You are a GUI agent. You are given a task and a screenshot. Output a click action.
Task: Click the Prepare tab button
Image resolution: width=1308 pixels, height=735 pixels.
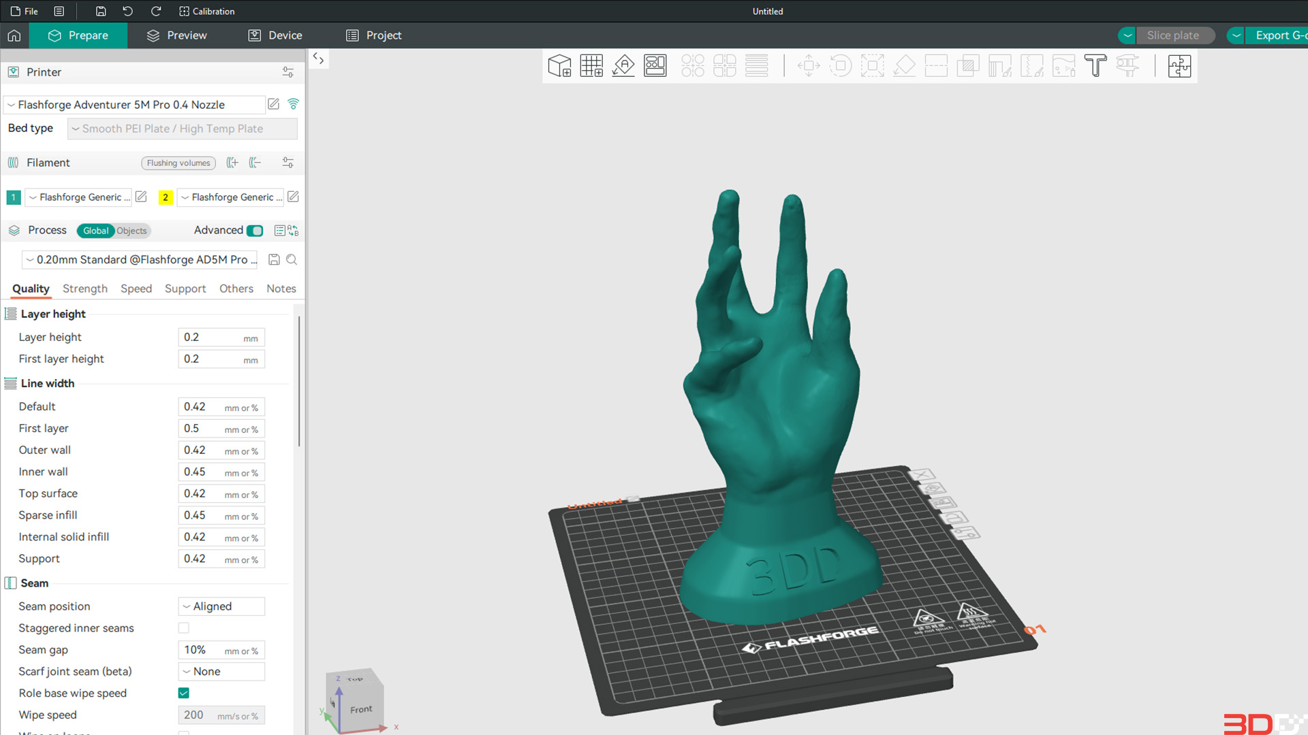coord(78,35)
